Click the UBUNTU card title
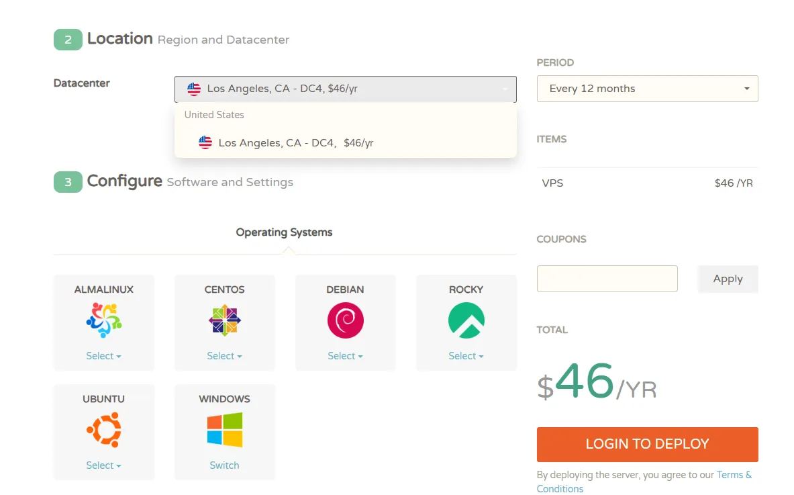794x495 pixels. 104,399
